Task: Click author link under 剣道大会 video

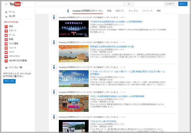Action: click(110, 25)
